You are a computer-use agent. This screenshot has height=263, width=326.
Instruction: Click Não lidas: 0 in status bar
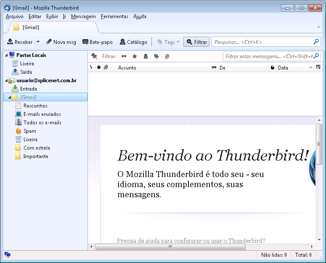pyautogui.click(x=274, y=255)
